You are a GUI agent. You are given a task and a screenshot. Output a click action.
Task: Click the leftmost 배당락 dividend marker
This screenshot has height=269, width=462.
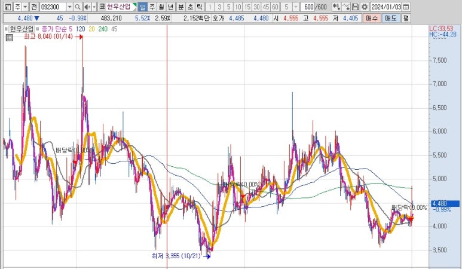(x=74, y=150)
